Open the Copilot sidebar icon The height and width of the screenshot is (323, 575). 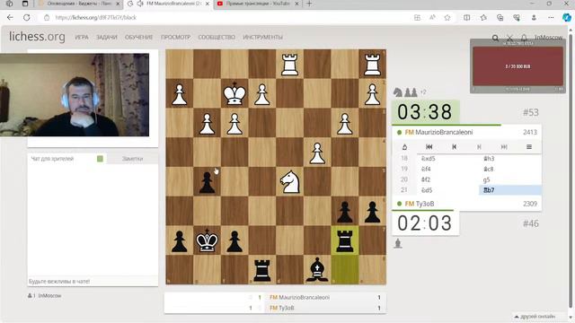[x=567, y=18]
